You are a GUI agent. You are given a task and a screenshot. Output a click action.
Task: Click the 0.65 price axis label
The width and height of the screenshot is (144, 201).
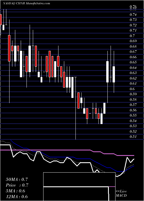pyautogui.click(x=133, y=62)
